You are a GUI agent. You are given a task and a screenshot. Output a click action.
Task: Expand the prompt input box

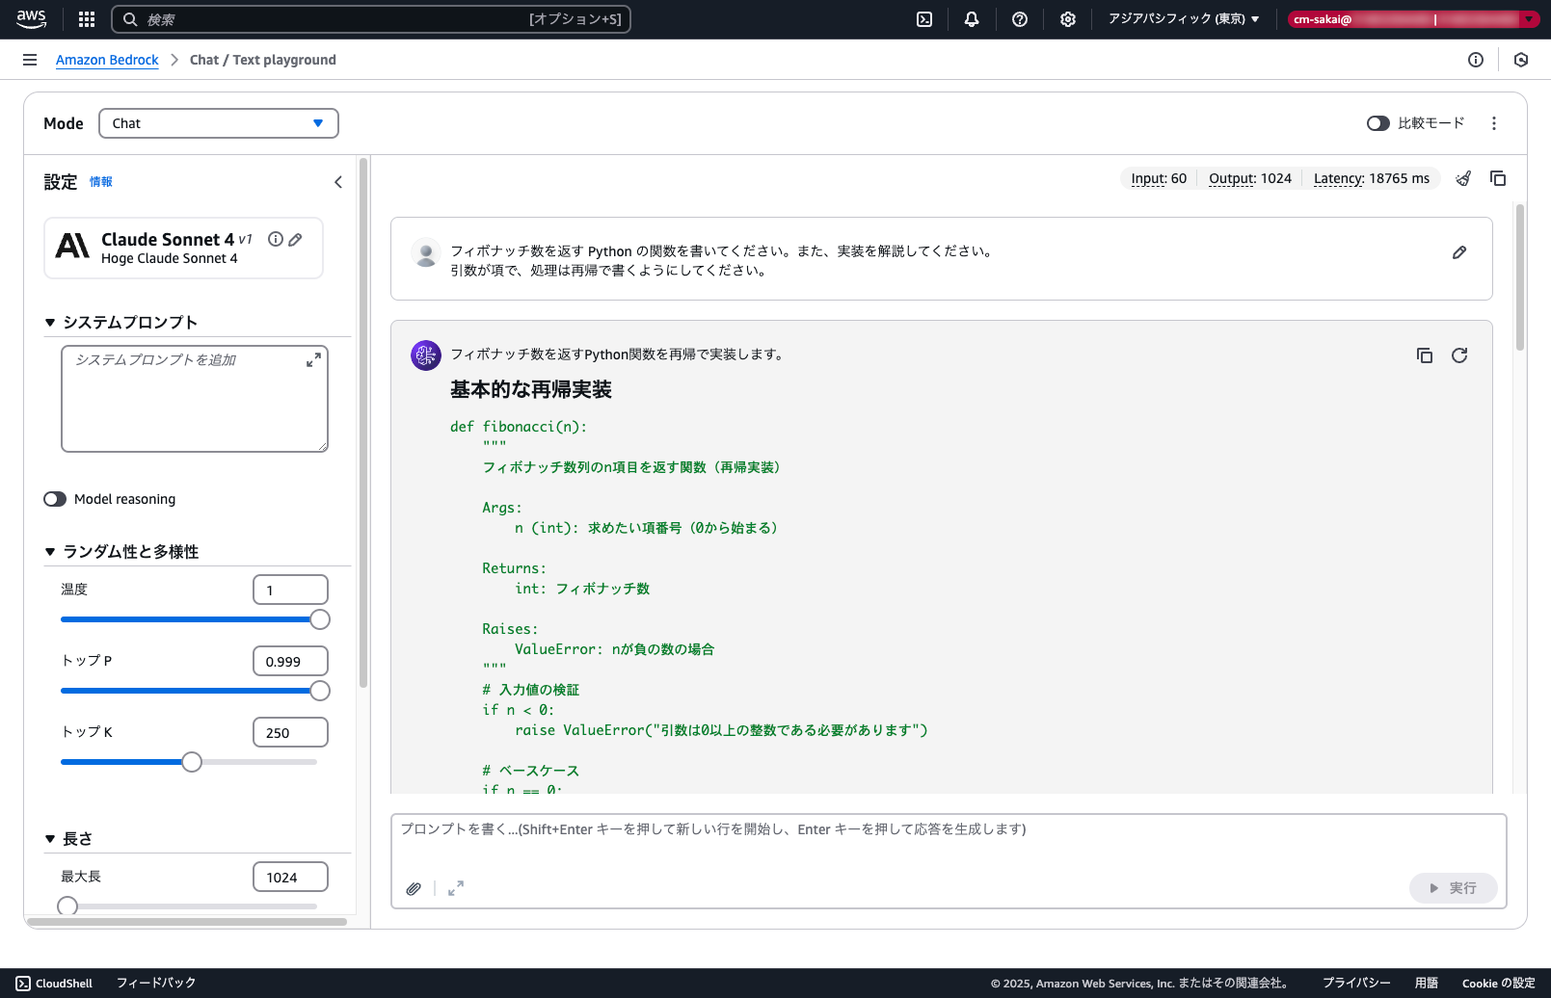click(456, 888)
